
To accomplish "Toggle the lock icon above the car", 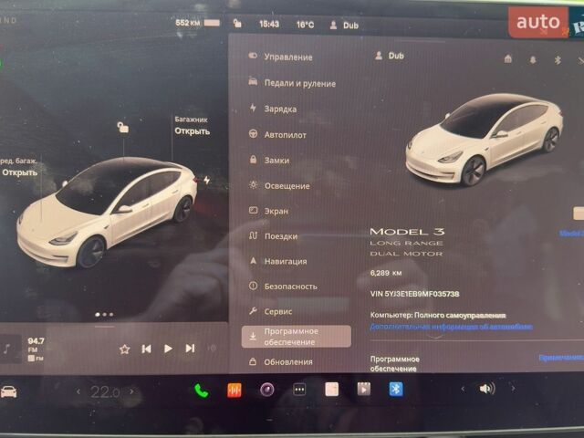I will click(122, 128).
